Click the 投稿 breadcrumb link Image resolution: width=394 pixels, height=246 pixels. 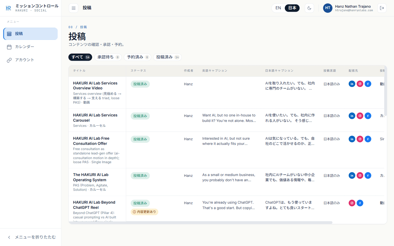tap(83, 27)
